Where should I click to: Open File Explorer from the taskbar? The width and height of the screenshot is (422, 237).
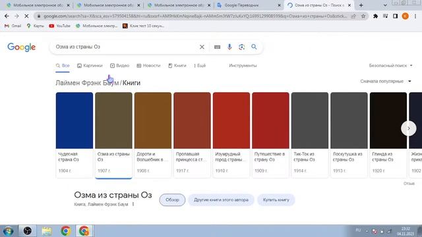point(47,231)
